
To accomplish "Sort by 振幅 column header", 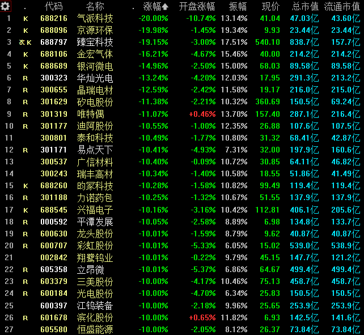I will [x=238, y=6].
